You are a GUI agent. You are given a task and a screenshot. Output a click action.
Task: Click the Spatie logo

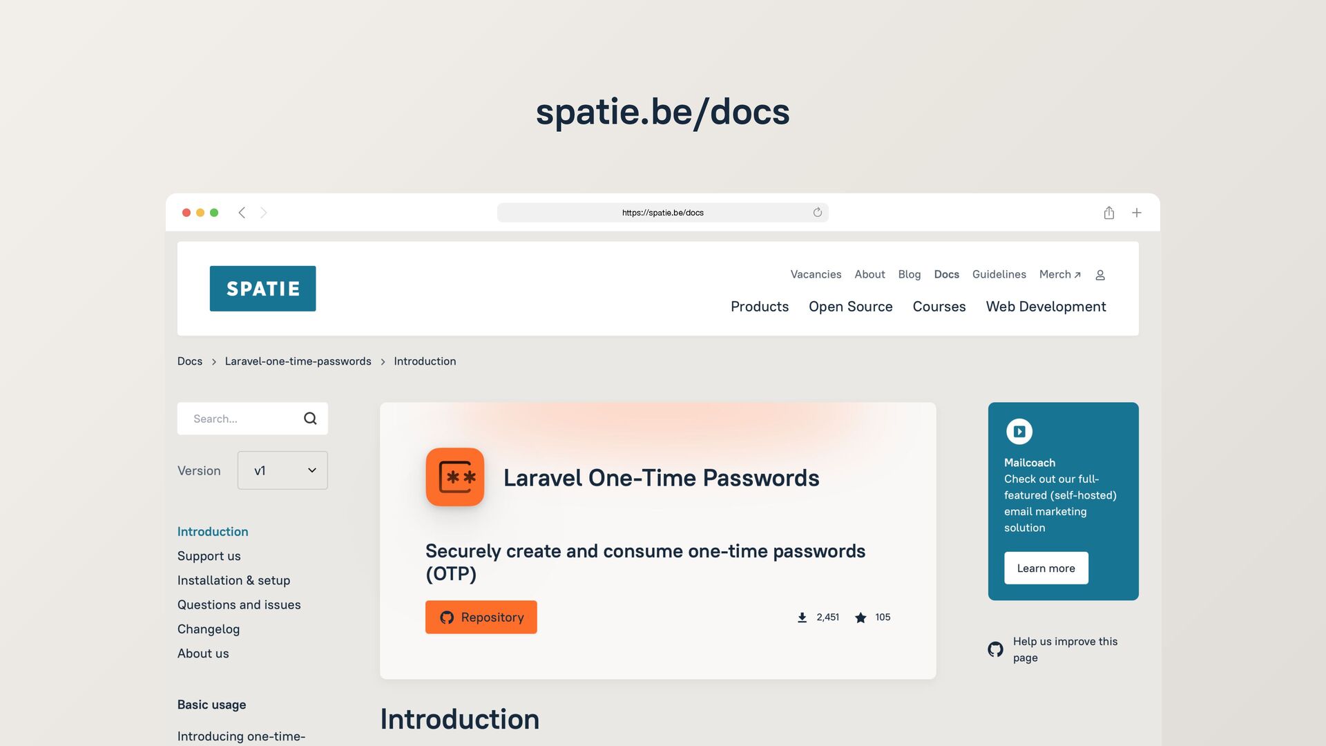[262, 289]
